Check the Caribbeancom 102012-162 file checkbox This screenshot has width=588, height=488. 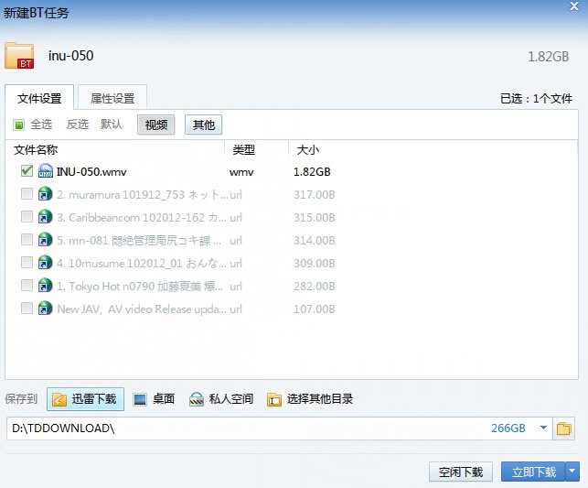tap(27, 217)
